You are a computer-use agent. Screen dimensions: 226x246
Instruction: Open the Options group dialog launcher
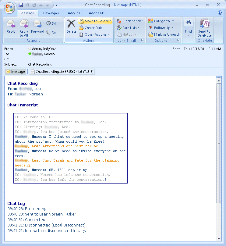tap(178, 41)
